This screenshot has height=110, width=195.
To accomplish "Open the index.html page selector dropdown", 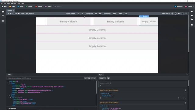I will pos(166,13).
